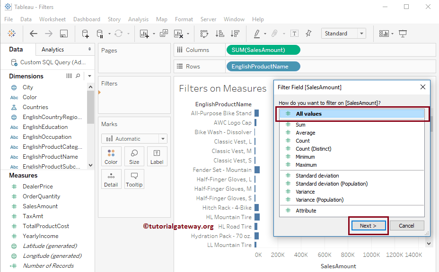Cancel the Filter Field dialog
This screenshot has height=272, width=439.
coord(406,226)
